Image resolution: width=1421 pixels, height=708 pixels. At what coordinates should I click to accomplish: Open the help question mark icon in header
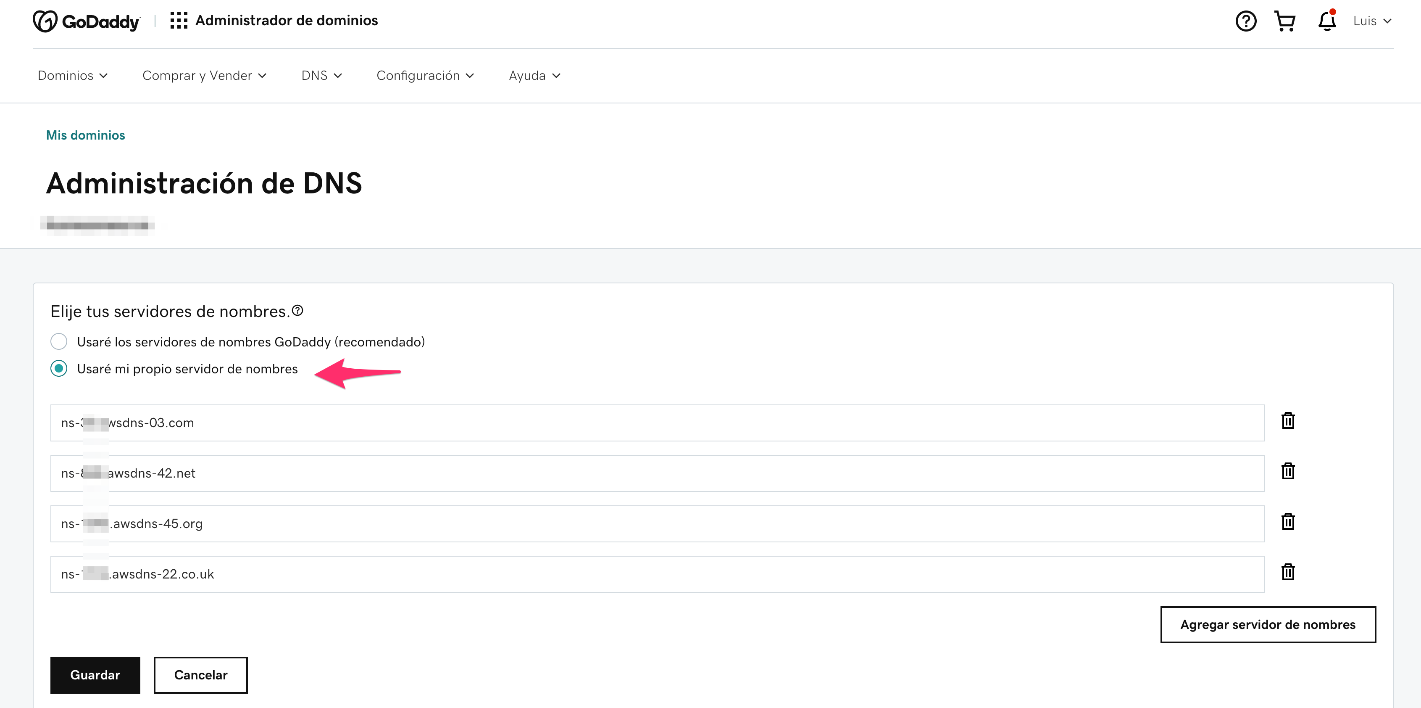(x=1246, y=21)
